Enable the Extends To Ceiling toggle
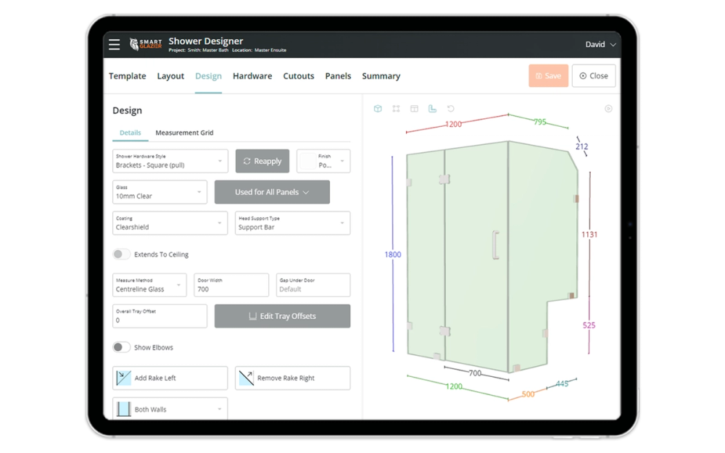This screenshot has width=725, height=453. (x=121, y=254)
